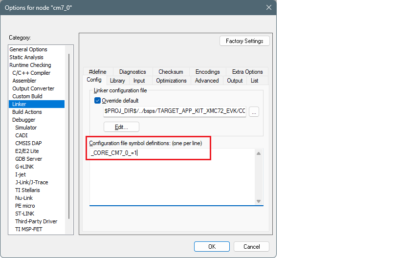
Task: Switch to the Library tab
Action: 117,81
